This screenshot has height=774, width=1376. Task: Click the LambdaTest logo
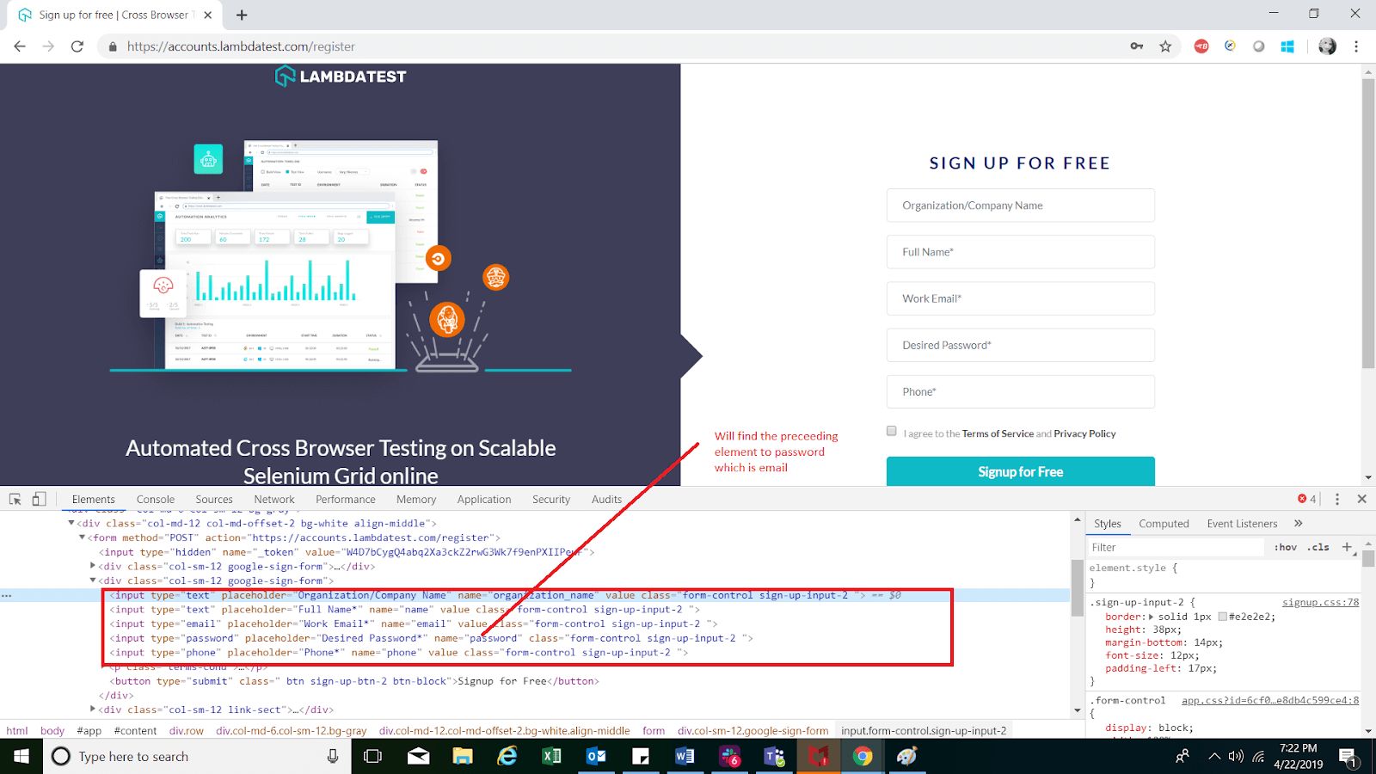(341, 77)
